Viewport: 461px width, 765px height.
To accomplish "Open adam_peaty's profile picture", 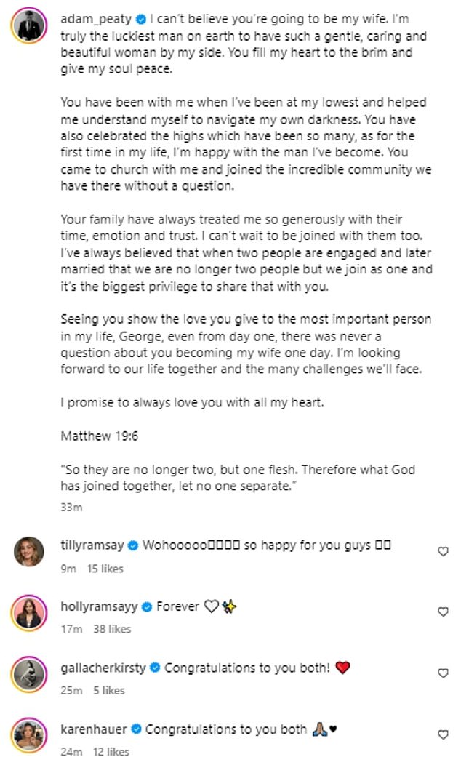I will tap(29, 25).
